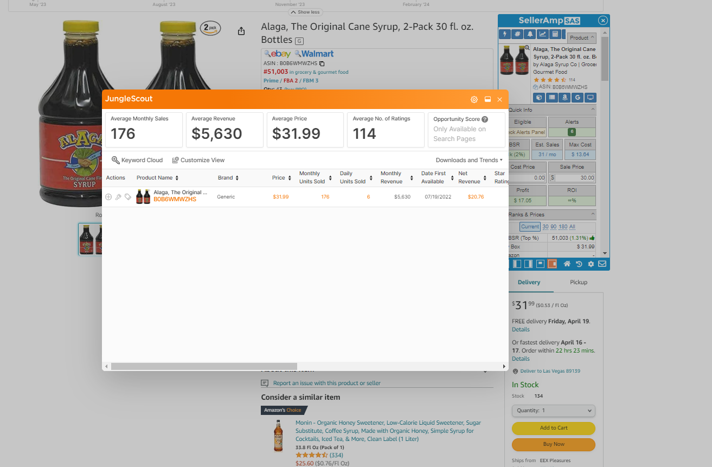Image resolution: width=712 pixels, height=467 pixels.
Task: Collapse the SellerAmp Product section
Action: click(582, 38)
